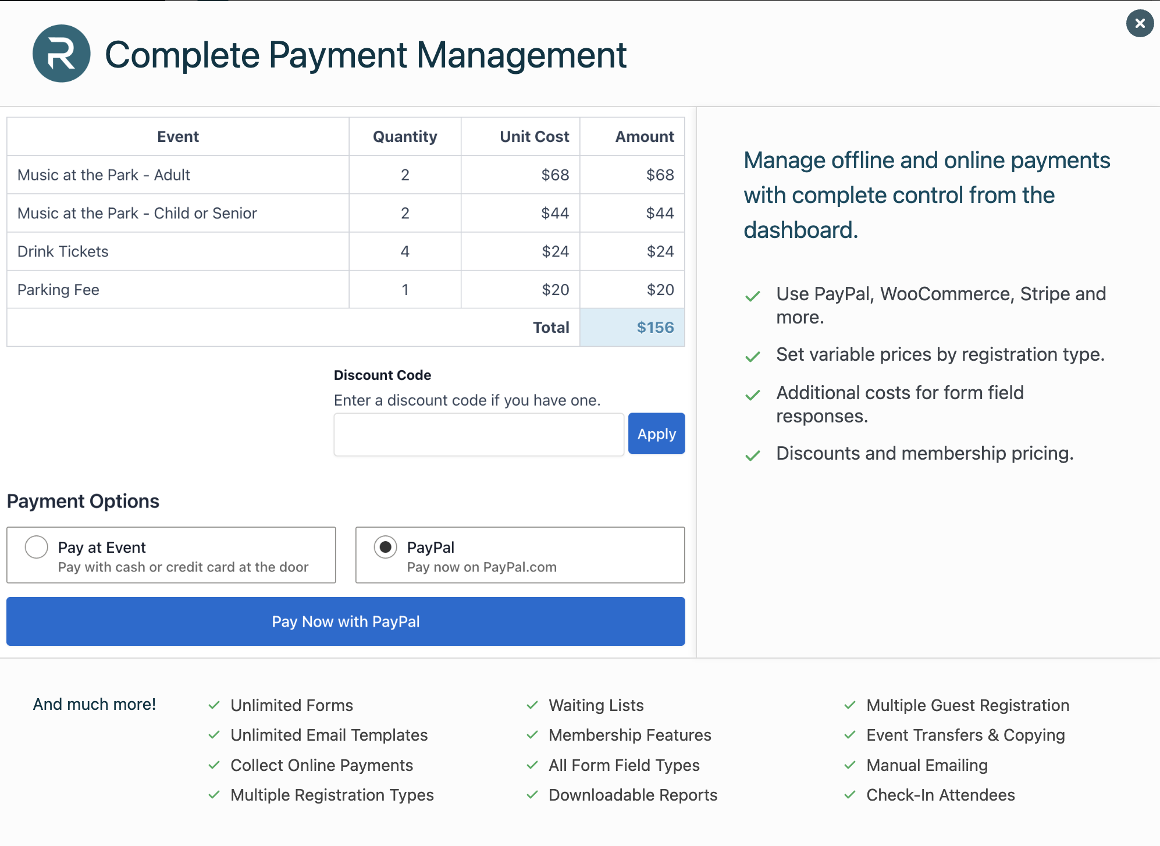Click the Parking Fee row label
Viewport: 1160px width, 846px height.
(58, 290)
